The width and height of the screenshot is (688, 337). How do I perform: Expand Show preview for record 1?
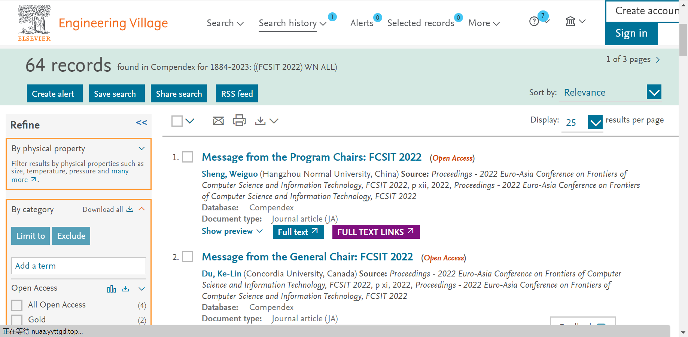pyautogui.click(x=232, y=231)
